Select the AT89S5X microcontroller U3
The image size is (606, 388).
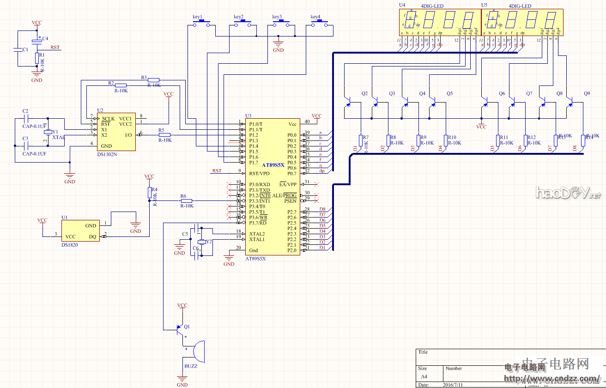pyautogui.click(x=273, y=187)
